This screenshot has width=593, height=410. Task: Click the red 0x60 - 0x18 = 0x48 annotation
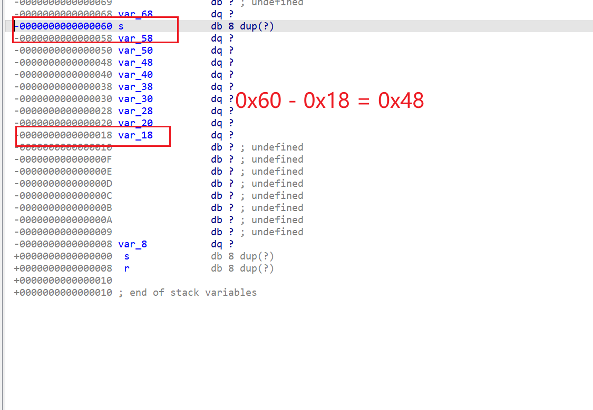(329, 100)
